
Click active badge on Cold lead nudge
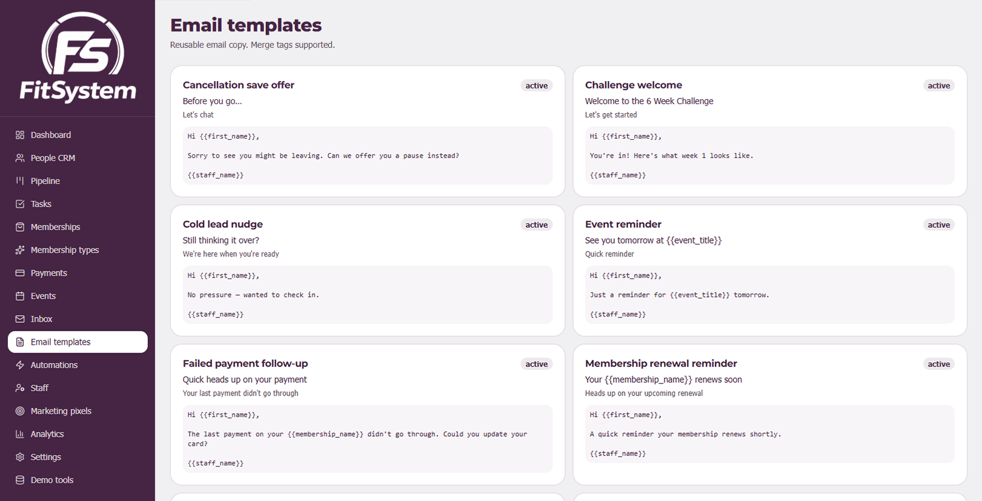point(537,225)
